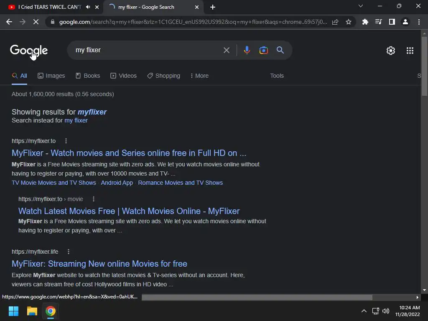Open TV Movie Movies and TV Shows sitelink
This screenshot has width=428, height=321.
(x=54, y=183)
